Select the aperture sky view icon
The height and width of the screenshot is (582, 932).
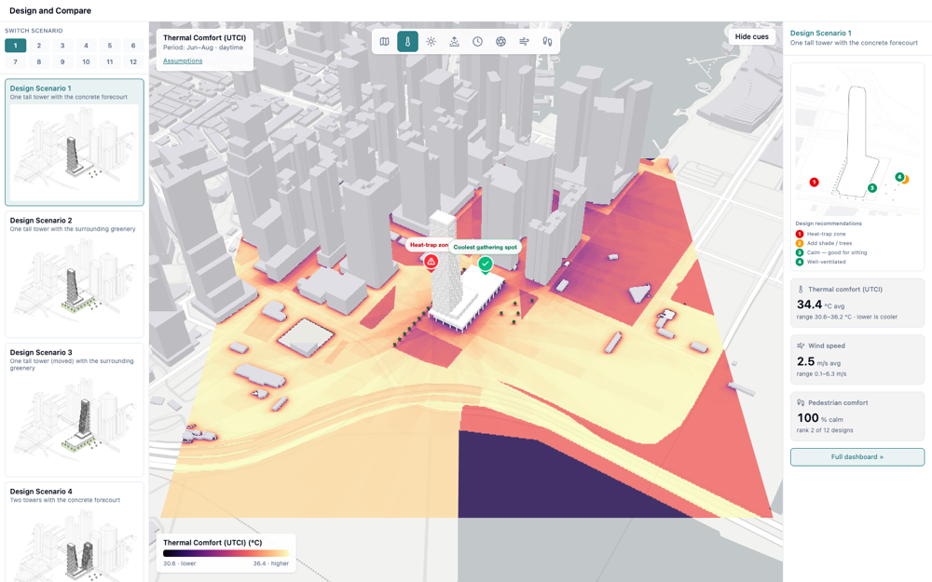500,42
